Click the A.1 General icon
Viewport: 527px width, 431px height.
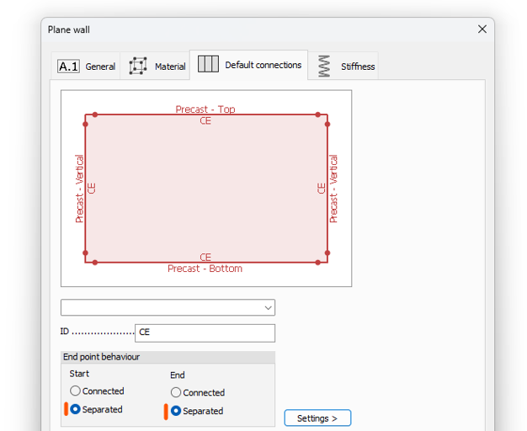point(68,67)
